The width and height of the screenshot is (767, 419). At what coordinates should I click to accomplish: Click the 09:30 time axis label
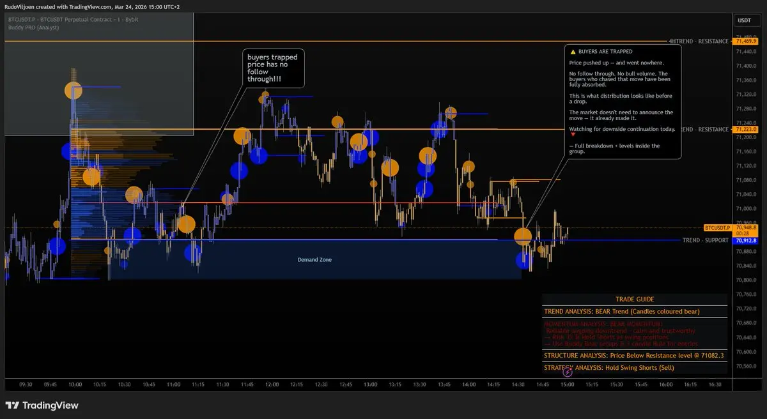(x=26, y=385)
